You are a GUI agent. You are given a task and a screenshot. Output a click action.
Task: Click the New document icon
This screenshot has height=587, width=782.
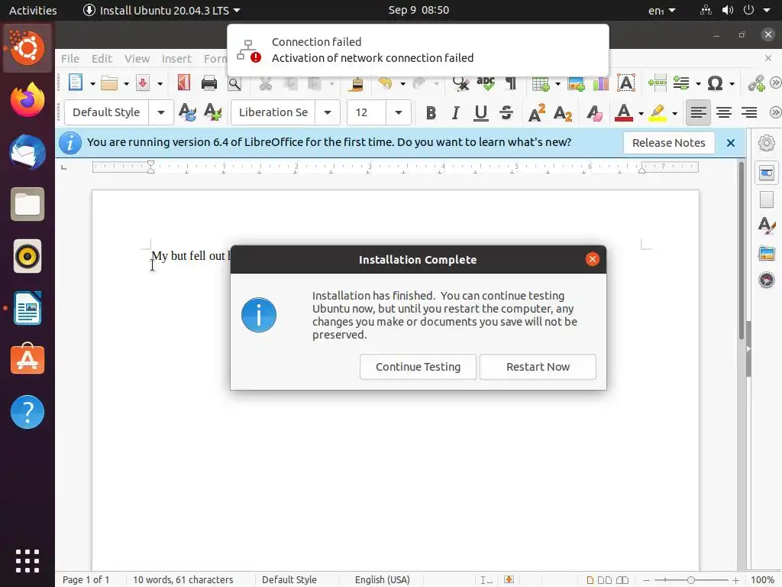[76, 83]
